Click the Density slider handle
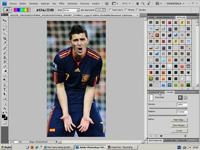 [186, 108]
